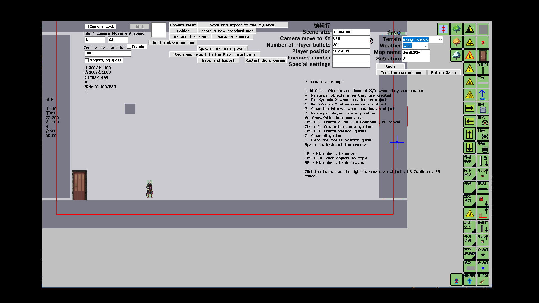This screenshot has height=303, width=539.
Task: Open the Terrain dropdown showing Spring meadow
Action: click(422, 40)
